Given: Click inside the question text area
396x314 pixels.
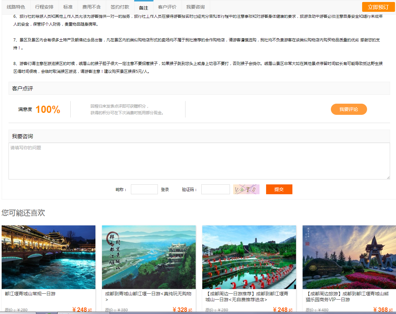Looking at the screenshot, I should coord(199,161).
